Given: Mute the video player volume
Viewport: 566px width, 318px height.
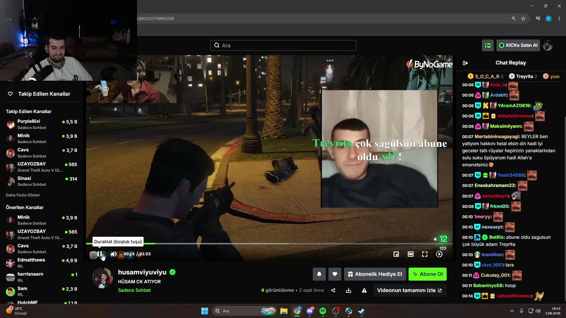Looking at the screenshot, I should (114, 254).
